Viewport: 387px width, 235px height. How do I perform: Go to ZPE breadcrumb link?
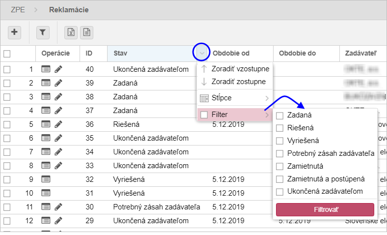[x=18, y=10]
